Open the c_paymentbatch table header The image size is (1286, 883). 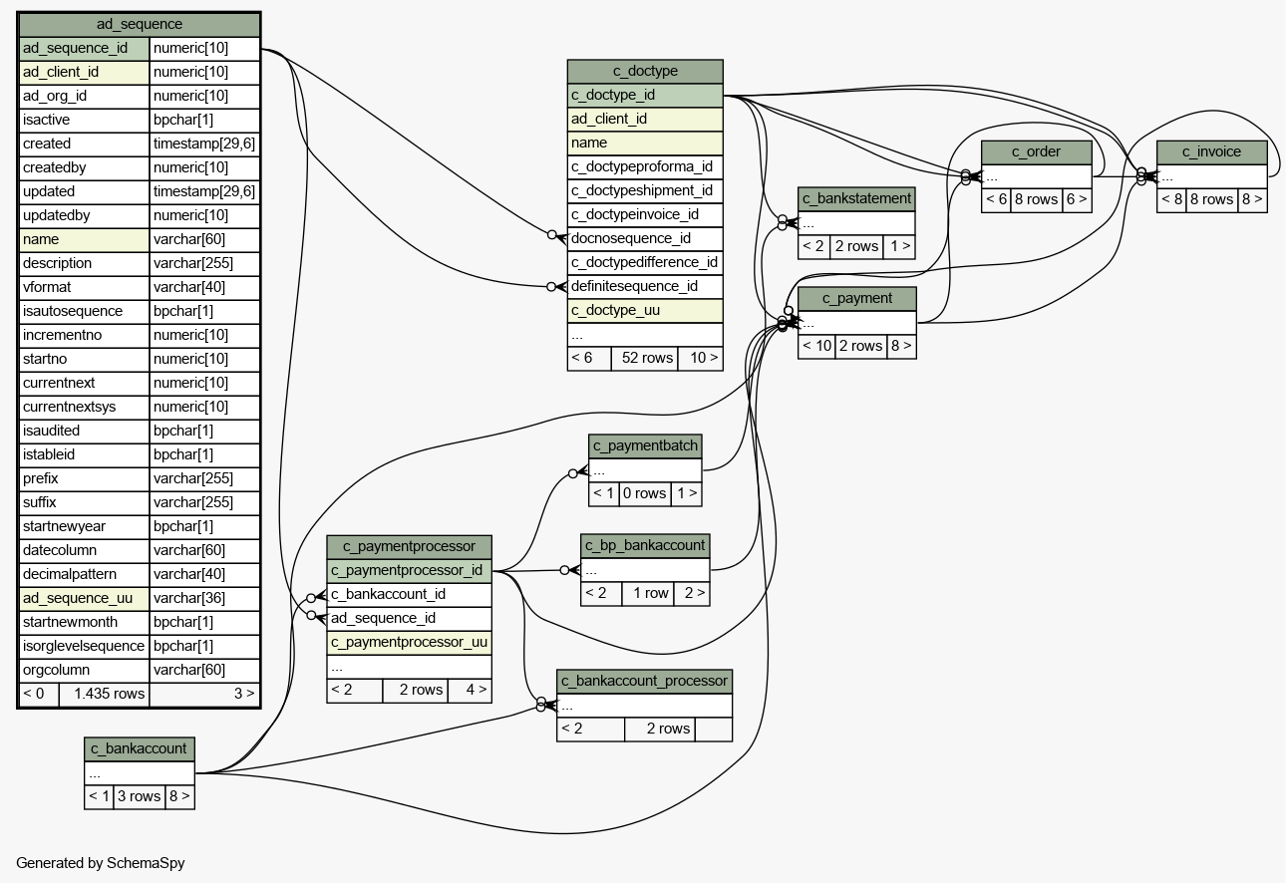coord(644,444)
